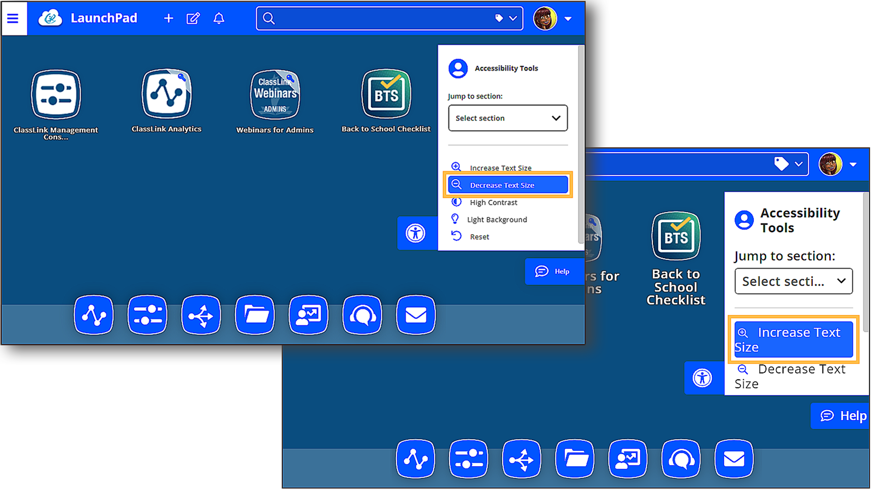Open the notifications bell
The width and height of the screenshot is (871, 489).
pos(219,18)
